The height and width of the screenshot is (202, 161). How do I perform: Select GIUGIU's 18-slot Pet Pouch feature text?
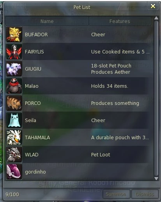coord(111,66)
